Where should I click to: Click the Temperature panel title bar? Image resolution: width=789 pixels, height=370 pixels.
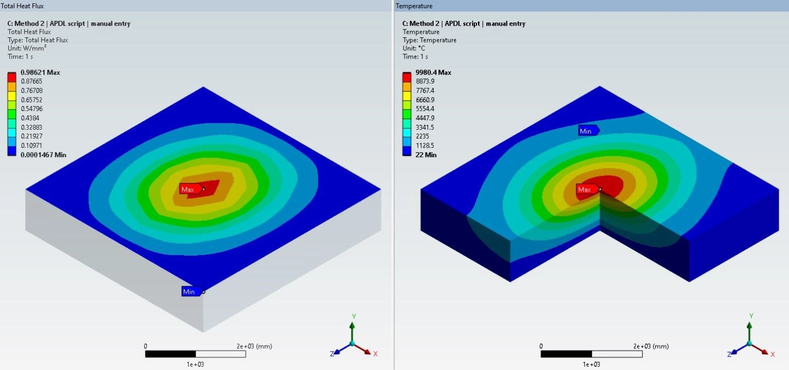pos(592,5)
